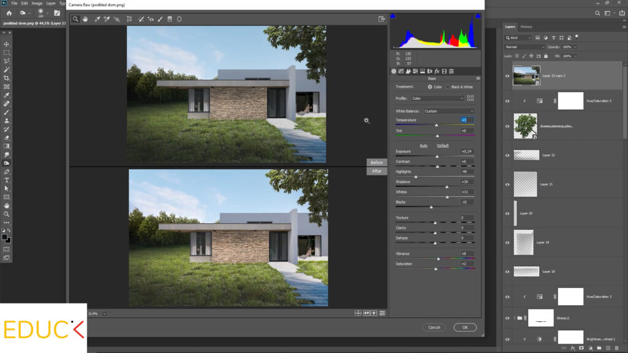Image resolution: width=628 pixels, height=353 pixels.
Task: Open the File menu
Action: point(15,3)
